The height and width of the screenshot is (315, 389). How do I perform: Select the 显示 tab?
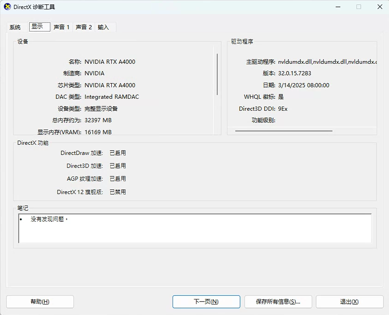(37, 27)
